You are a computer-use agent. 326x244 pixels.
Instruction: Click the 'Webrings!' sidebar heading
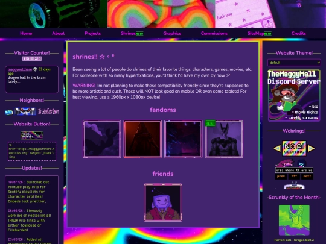click(x=294, y=131)
